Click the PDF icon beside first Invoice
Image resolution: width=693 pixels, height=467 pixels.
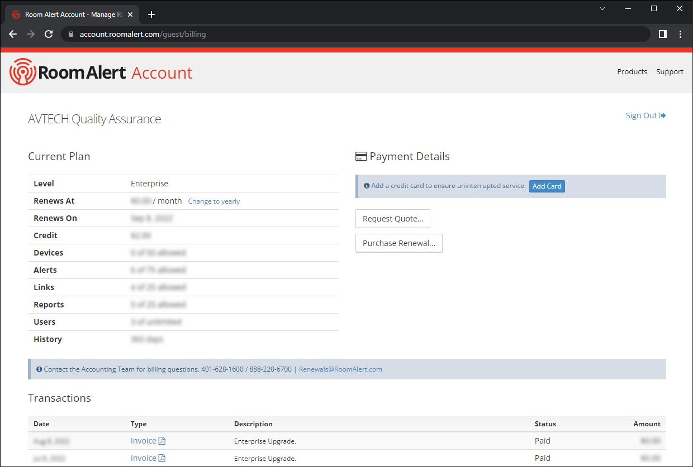pyautogui.click(x=162, y=441)
